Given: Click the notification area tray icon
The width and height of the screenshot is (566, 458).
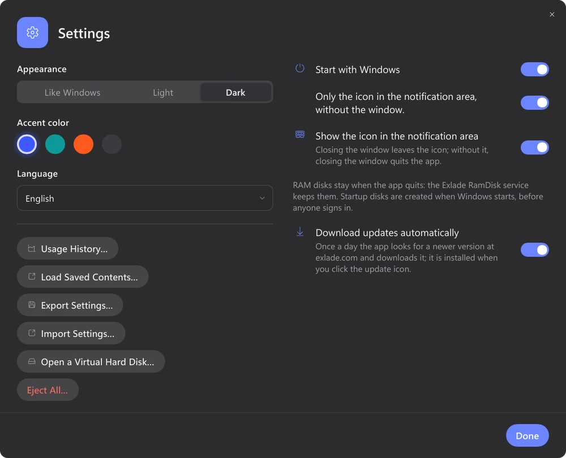Looking at the screenshot, I should [x=299, y=135].
